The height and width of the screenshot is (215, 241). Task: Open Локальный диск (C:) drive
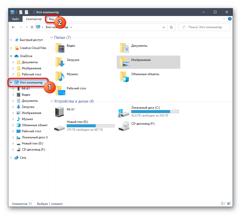[x=124, y=112]
